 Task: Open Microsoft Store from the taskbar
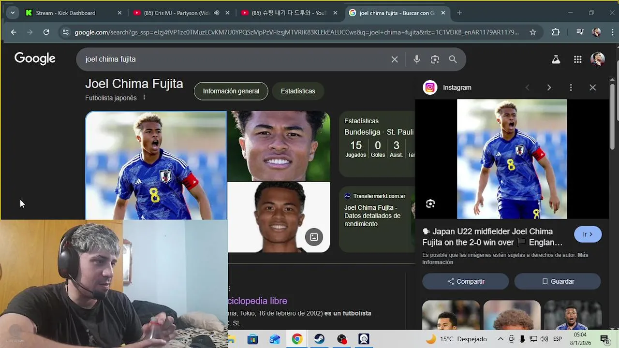point(252,339)
